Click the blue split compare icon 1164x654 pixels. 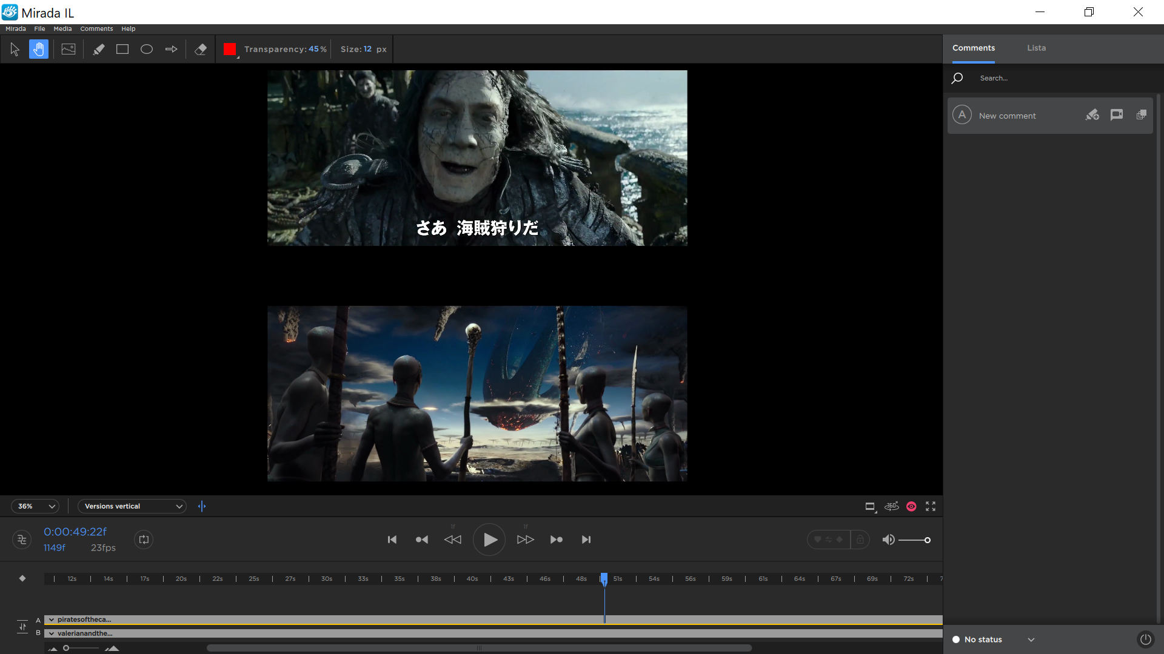point(202,506)
